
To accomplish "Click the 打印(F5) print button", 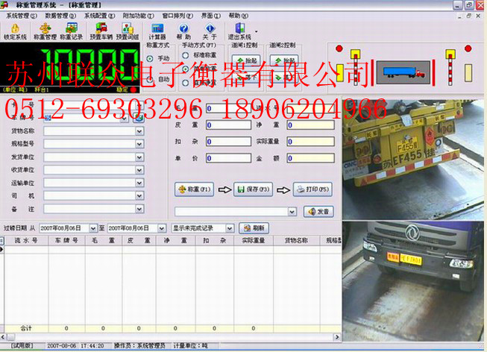I will (312, 189).
